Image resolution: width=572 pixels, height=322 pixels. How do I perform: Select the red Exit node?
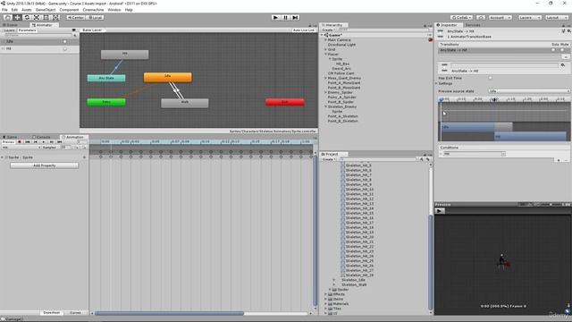(285, 102)
